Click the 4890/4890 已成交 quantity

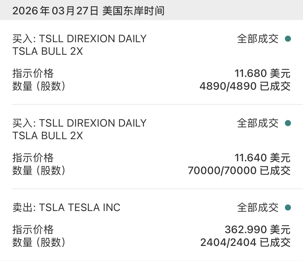tap(245, 86)
